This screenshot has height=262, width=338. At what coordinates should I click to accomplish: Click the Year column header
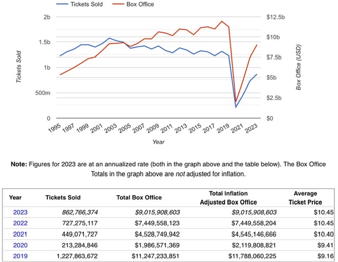point(16,198)
